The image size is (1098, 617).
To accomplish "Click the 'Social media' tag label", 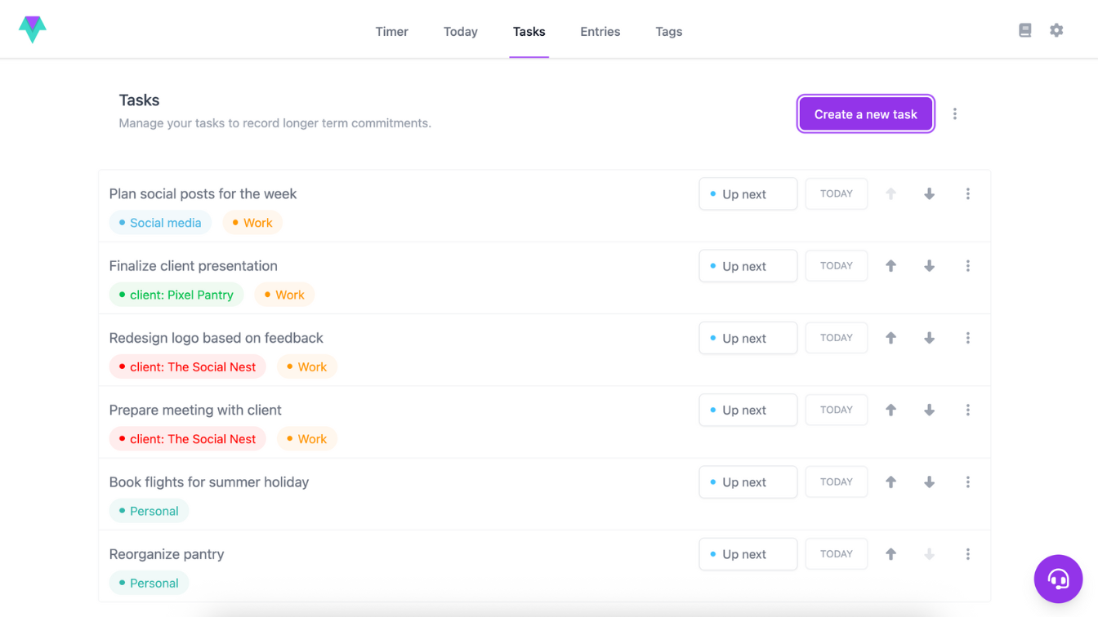I will click(161, 223).
